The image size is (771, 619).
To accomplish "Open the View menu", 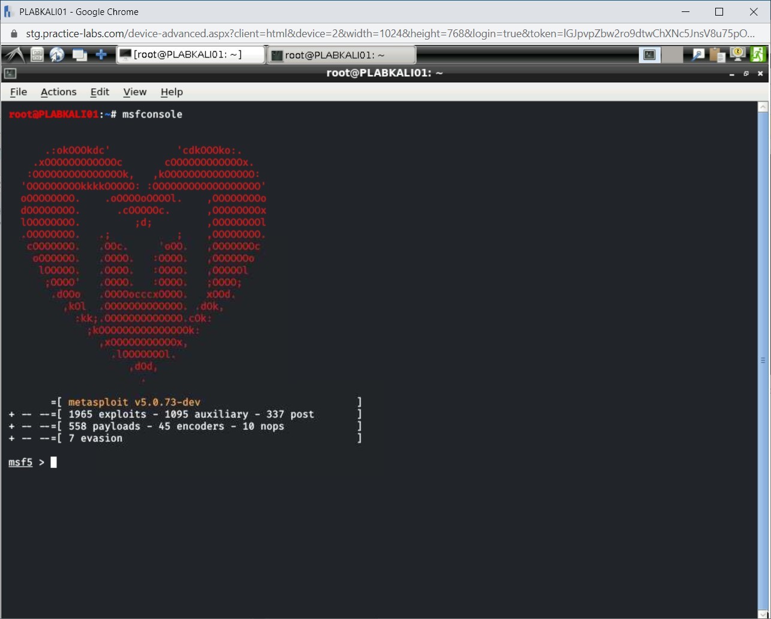I will click(134, 92).
